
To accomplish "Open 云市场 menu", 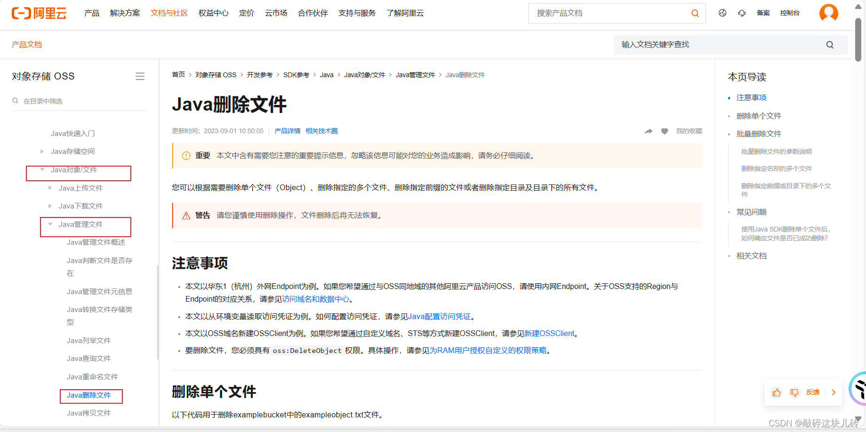I will (x=276, y=13).
